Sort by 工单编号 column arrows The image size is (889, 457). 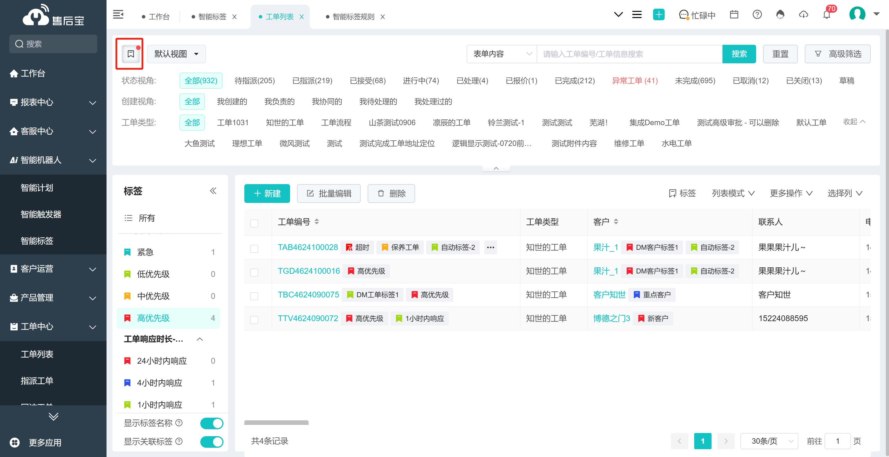click(316, 222)
